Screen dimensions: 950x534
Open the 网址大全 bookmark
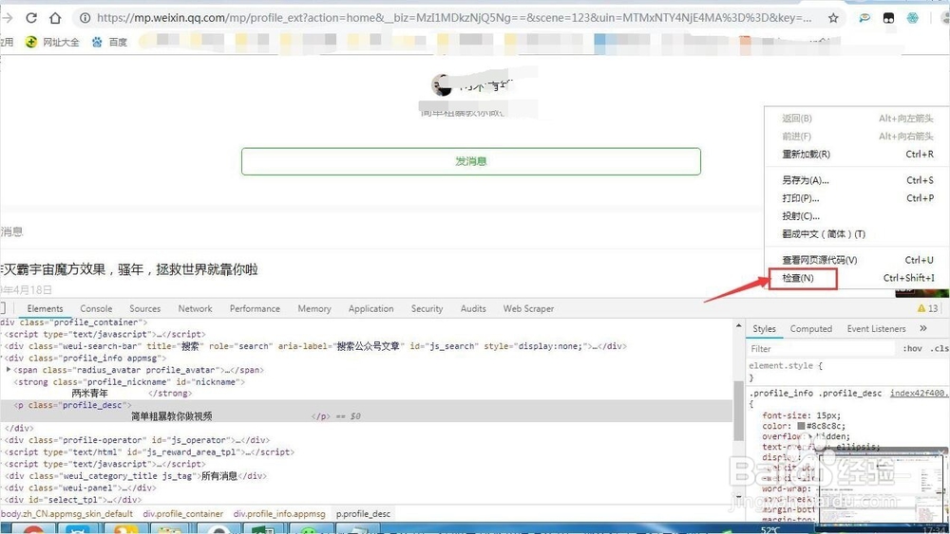click(52, 42)
